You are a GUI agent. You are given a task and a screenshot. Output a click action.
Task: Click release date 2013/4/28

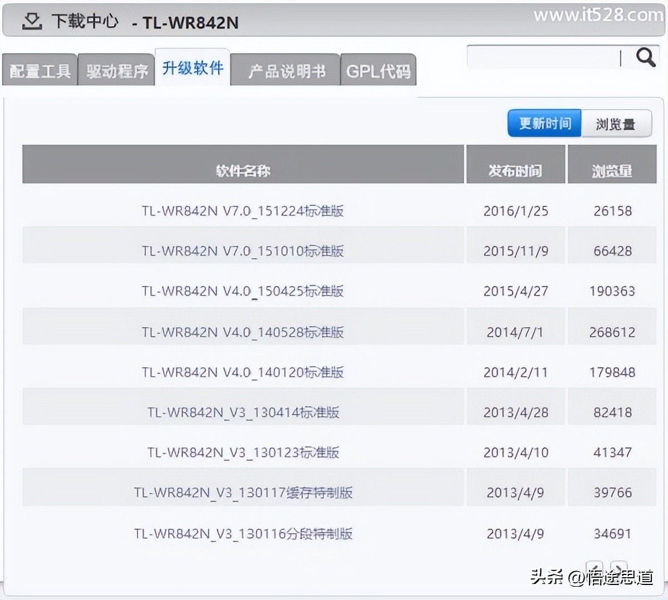click(515, 412)
